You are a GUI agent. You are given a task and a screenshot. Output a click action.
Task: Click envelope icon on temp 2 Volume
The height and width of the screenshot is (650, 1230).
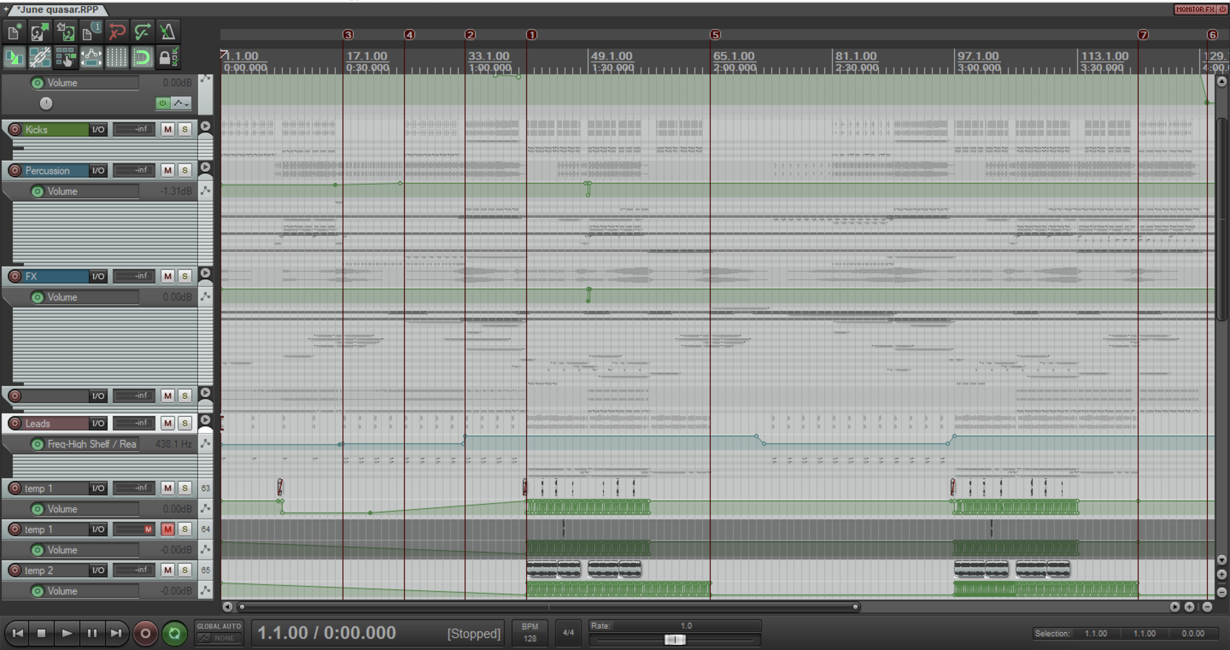coord(205,591)
